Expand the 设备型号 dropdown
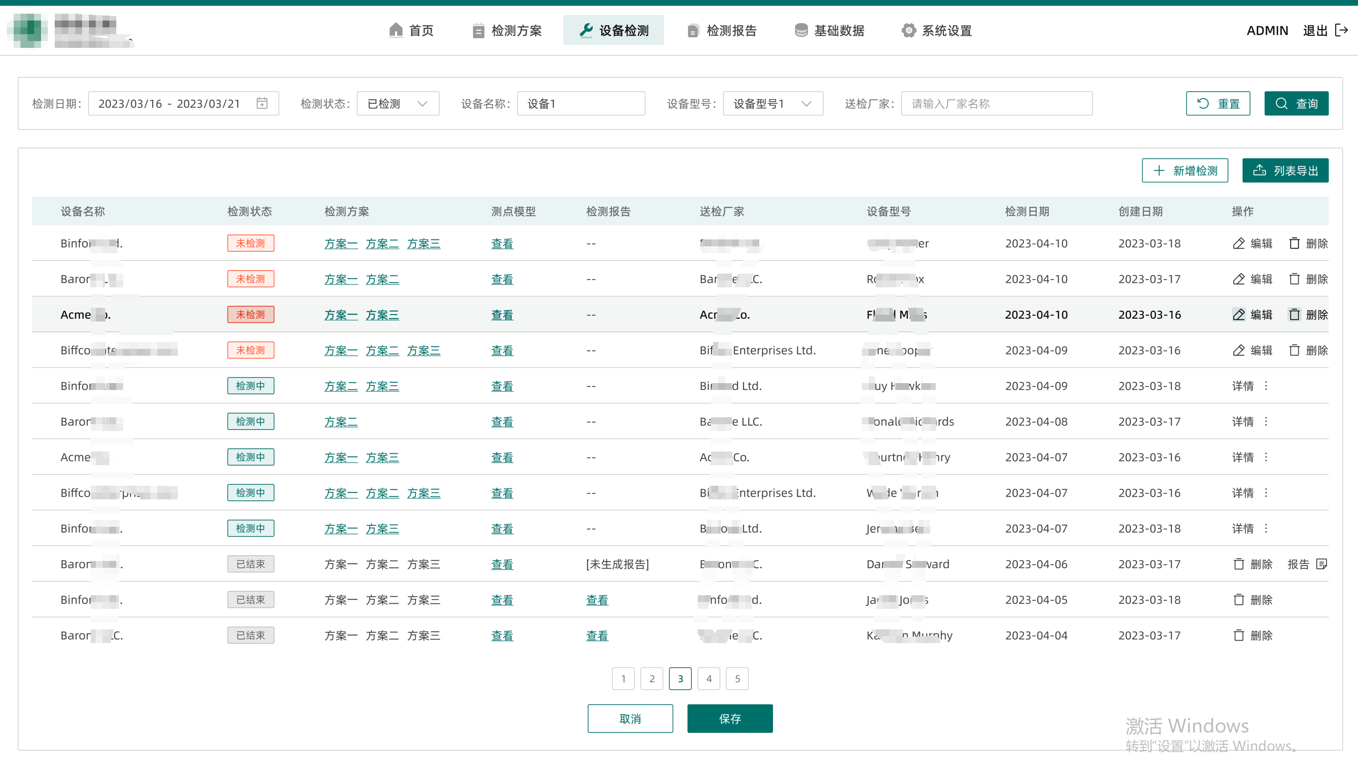The image size is (1358, 763). point(773,104)
